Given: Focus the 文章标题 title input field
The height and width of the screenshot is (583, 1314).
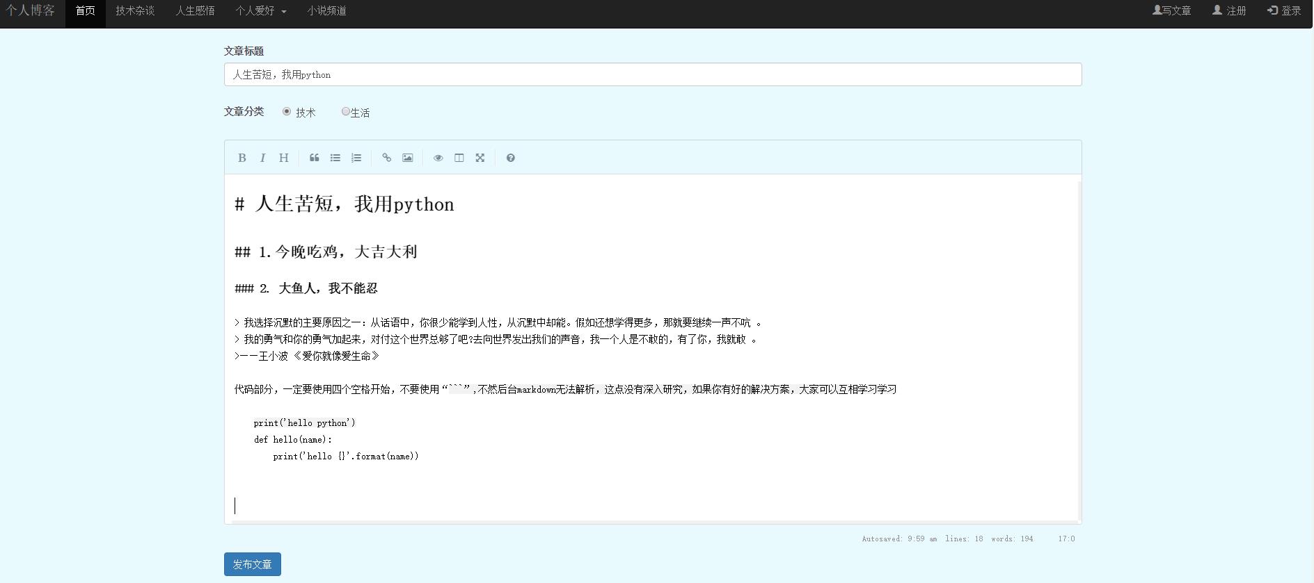Looking at the screenshot, I should coord(653,74).
